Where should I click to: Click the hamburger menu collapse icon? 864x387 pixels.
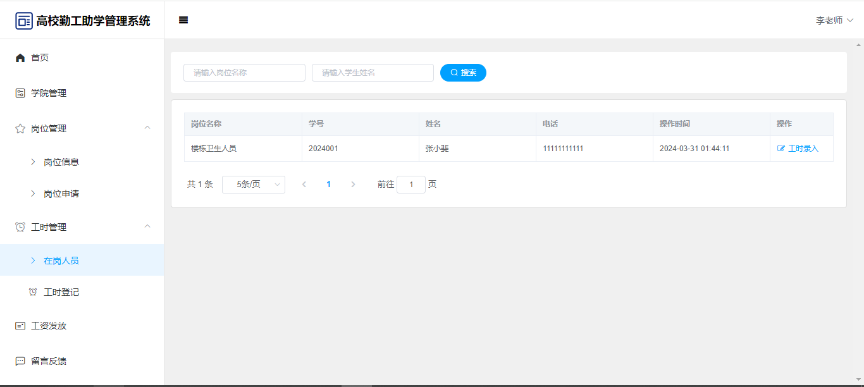pyautogui.click(x=183, y=20)
